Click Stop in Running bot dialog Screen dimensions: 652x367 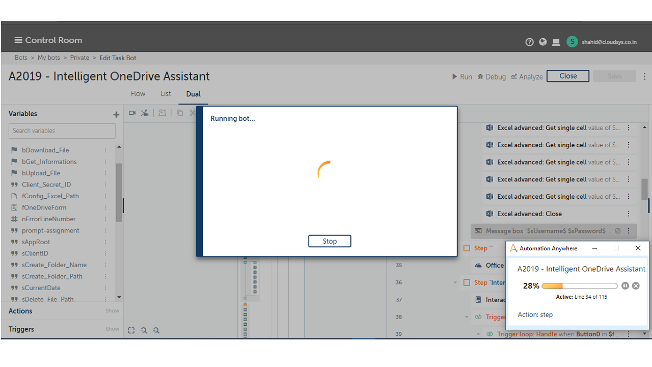coord(330,241)
